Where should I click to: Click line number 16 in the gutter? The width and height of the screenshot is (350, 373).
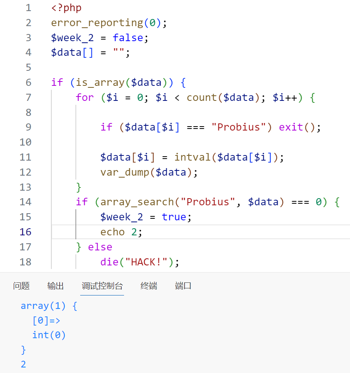point(25,232)
